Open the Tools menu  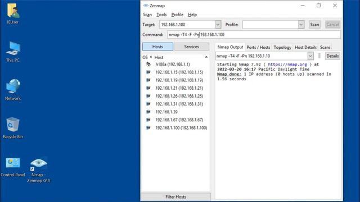[161, 15]
